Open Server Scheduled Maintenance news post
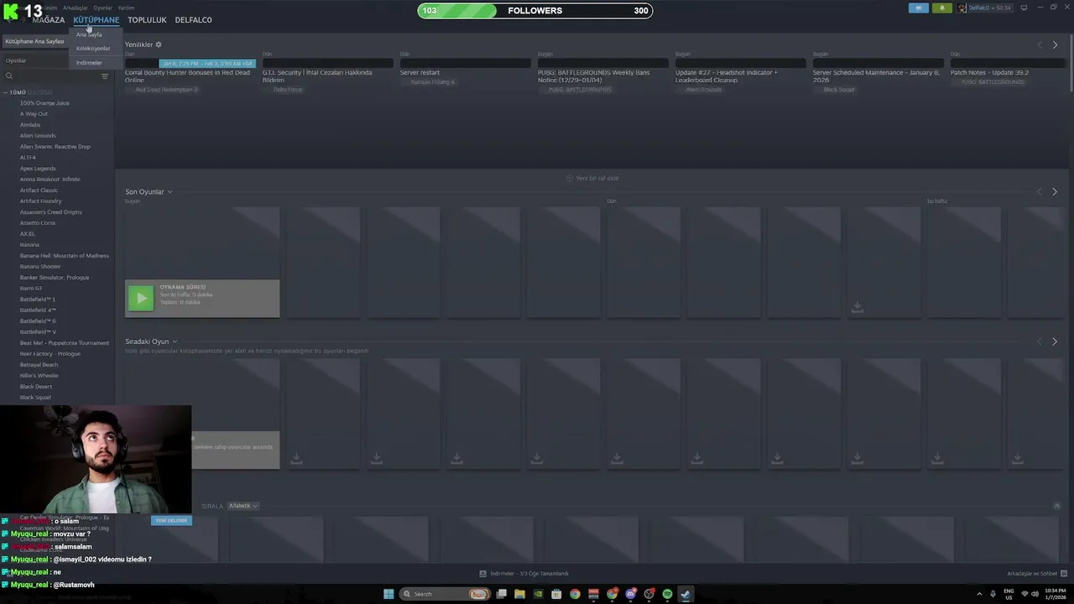The image size is (1074, 604). coord(876,76)
